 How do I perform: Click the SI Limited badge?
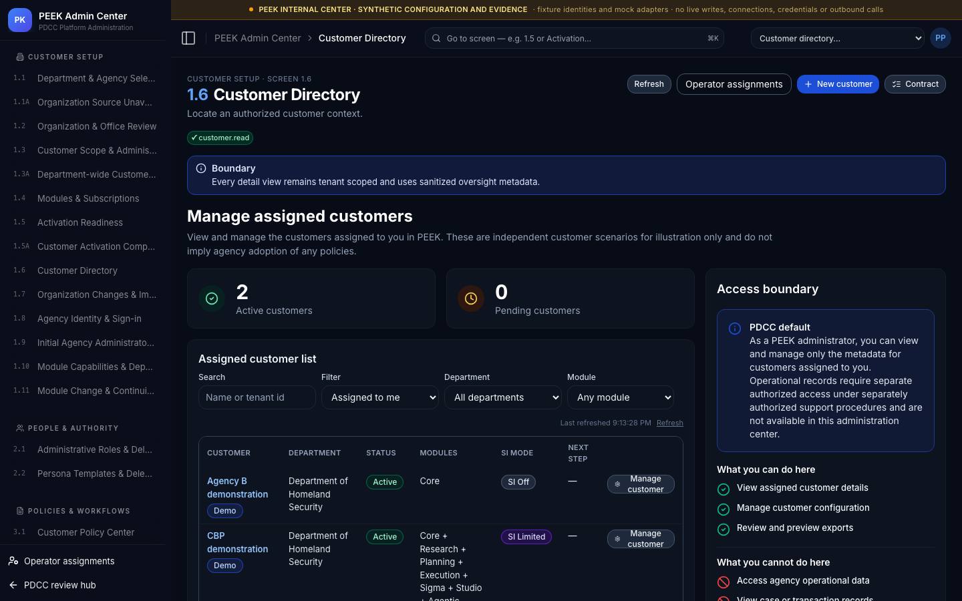coord(526,537)
